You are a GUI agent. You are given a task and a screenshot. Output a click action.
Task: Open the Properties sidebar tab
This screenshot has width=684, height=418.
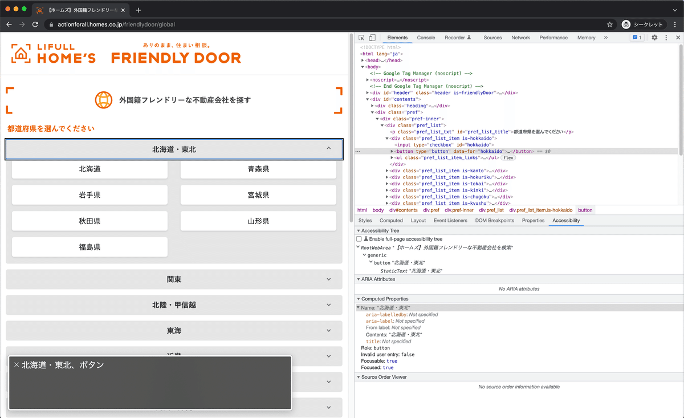pos(533,220)
